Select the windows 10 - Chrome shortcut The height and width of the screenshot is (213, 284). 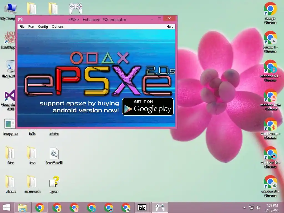[x=270, y=158]
